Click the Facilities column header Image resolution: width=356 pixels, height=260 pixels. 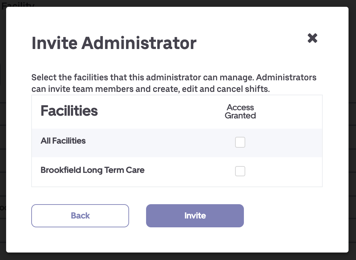(69, 111)
